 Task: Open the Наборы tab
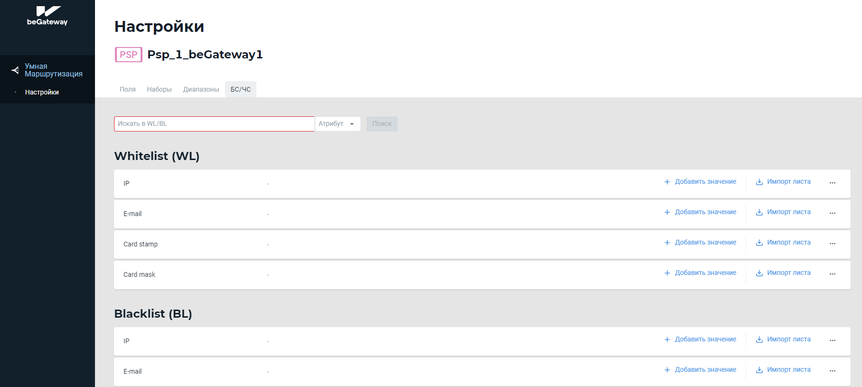coord(159,89)
